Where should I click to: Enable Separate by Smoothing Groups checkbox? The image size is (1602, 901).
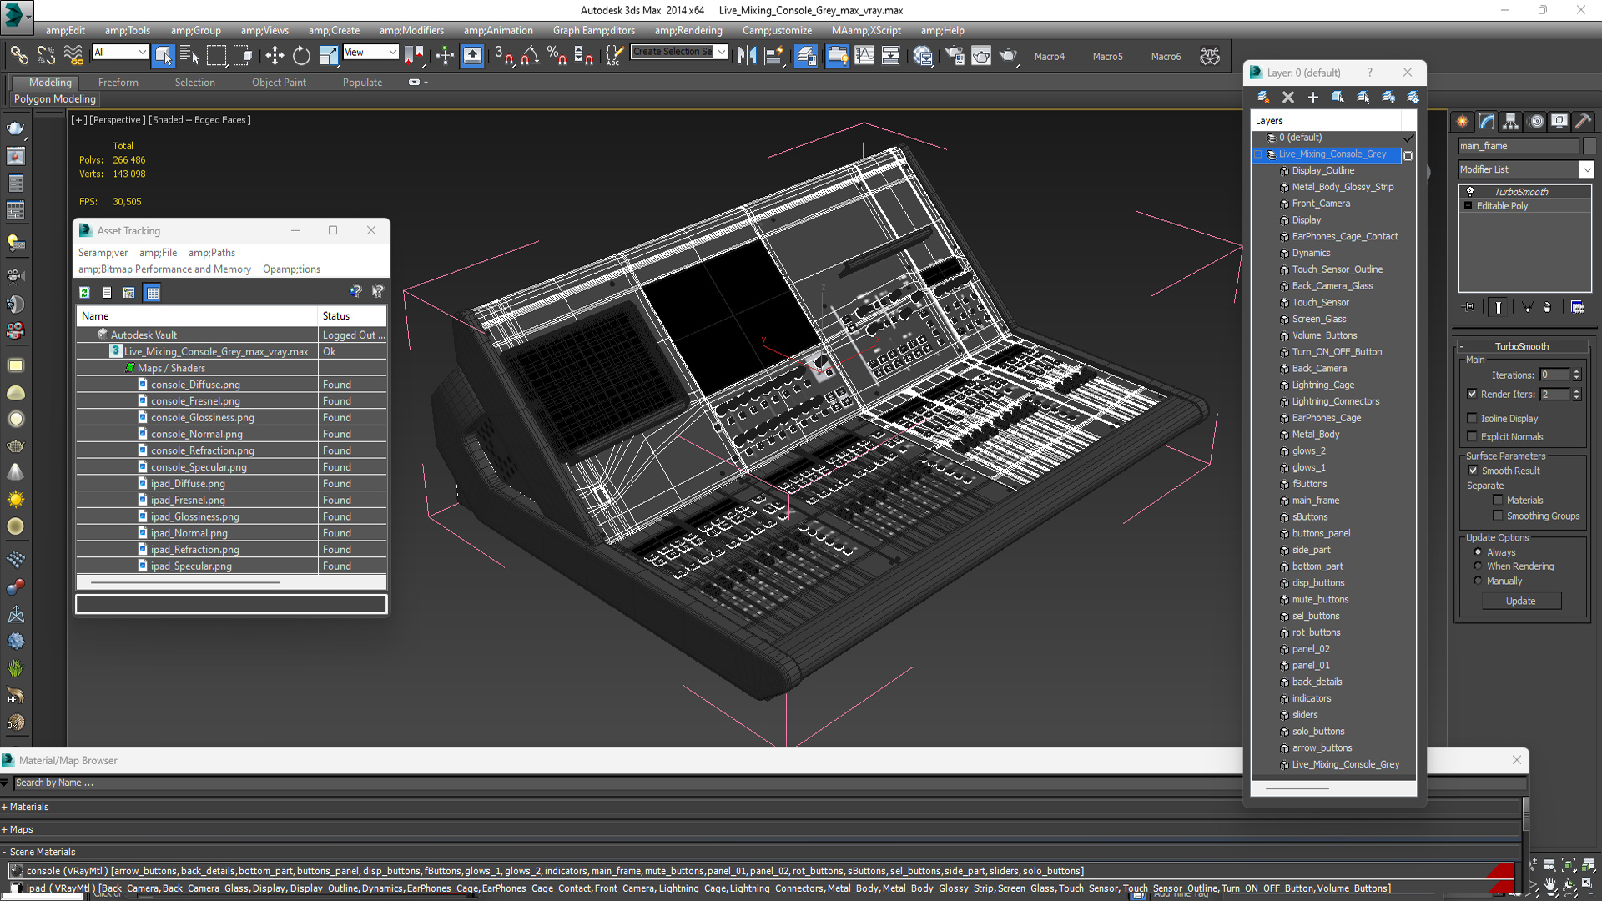(1499, 516)
